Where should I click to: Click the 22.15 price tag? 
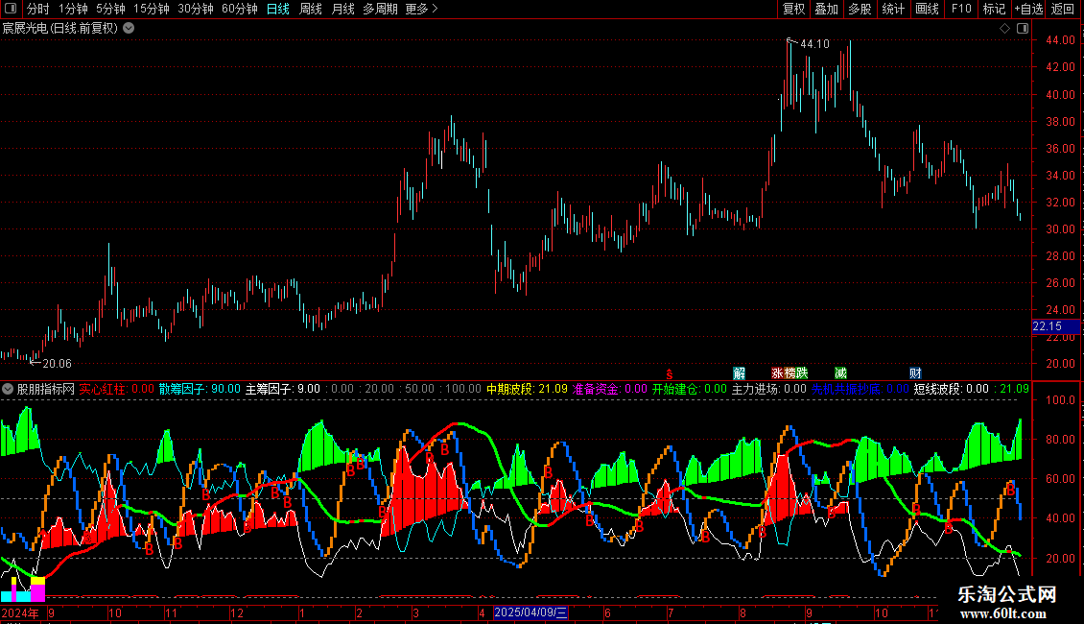pyautogui.click(x=1055, y=326)
